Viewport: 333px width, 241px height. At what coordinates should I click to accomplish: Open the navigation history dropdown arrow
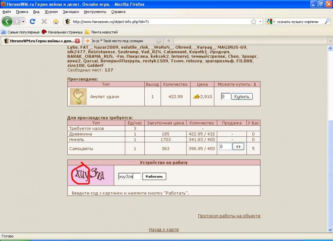[23, 21]
